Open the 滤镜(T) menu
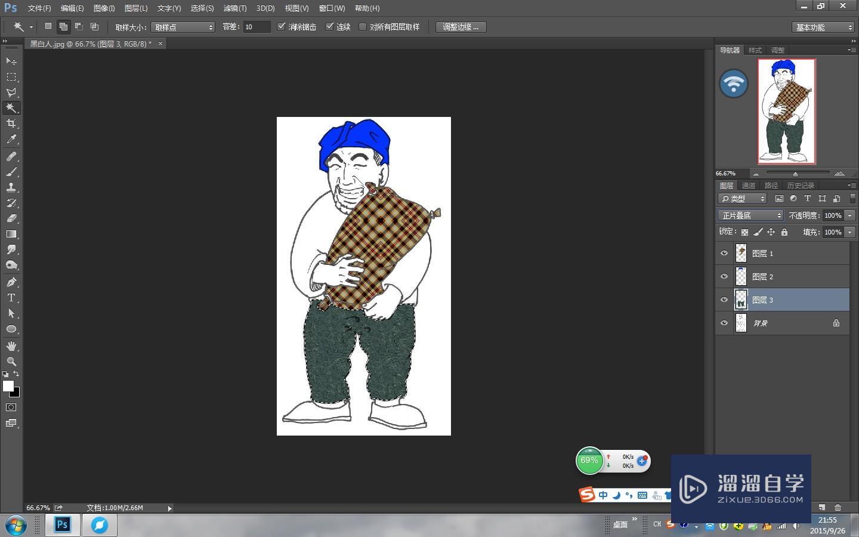Screen dimensions: 859x537 tap(234, 8)
